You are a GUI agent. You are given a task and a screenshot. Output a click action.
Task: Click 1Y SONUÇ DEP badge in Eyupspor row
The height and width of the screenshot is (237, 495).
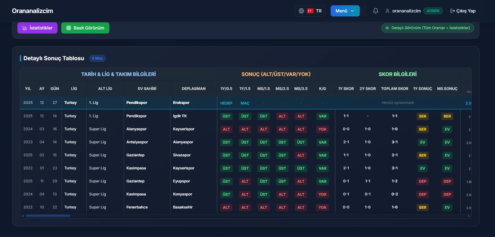pyautogui.click(x=423, y=181)
